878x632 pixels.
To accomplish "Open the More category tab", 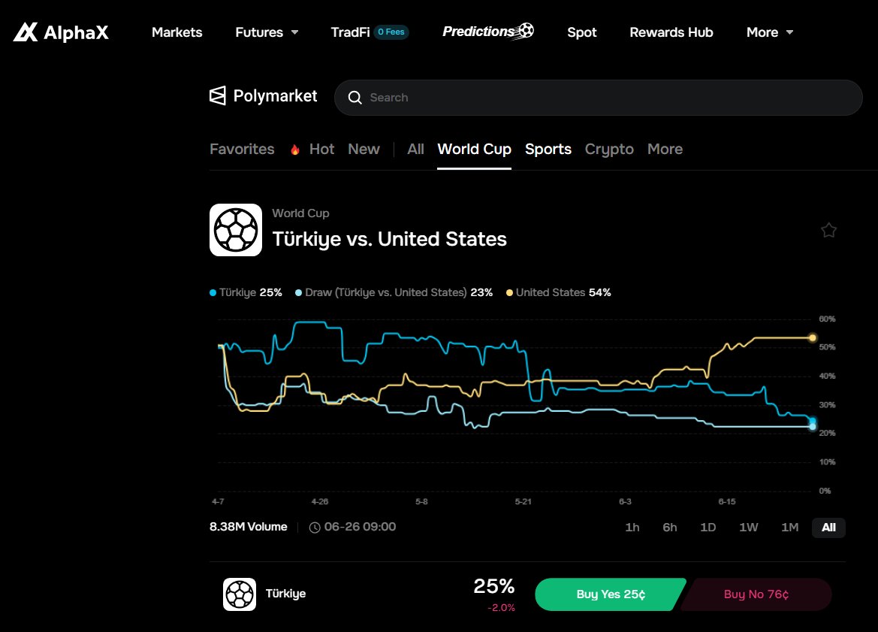I will [665, 149].
